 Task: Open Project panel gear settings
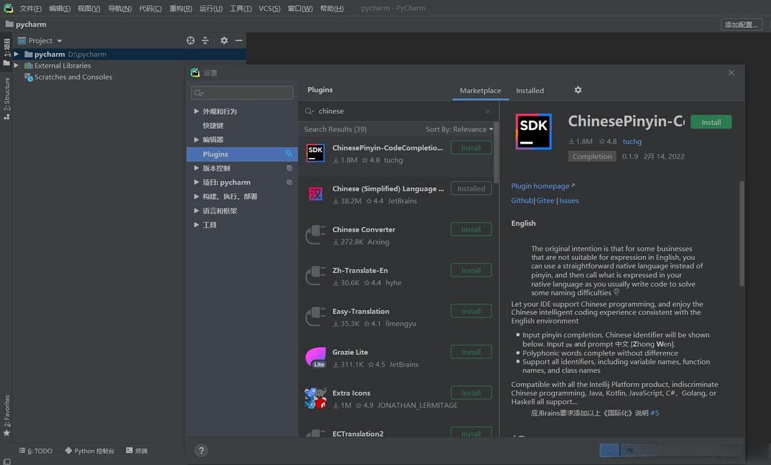pos(224,40)
